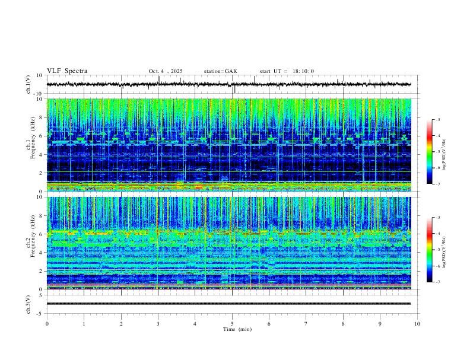Click the date 'Oct. 4 , 2025'
The height and width of the screenshot is (363, 470).
[166, 71]
